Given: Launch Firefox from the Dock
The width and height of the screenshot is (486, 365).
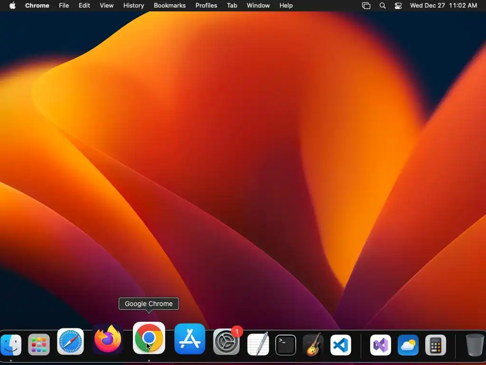Looking at the screenshot, I should click(108, 339).
